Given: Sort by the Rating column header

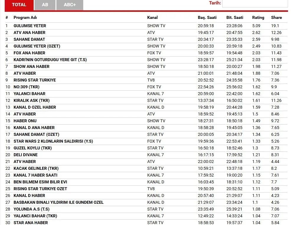Looking at the screenshot, I should [258, 17].
